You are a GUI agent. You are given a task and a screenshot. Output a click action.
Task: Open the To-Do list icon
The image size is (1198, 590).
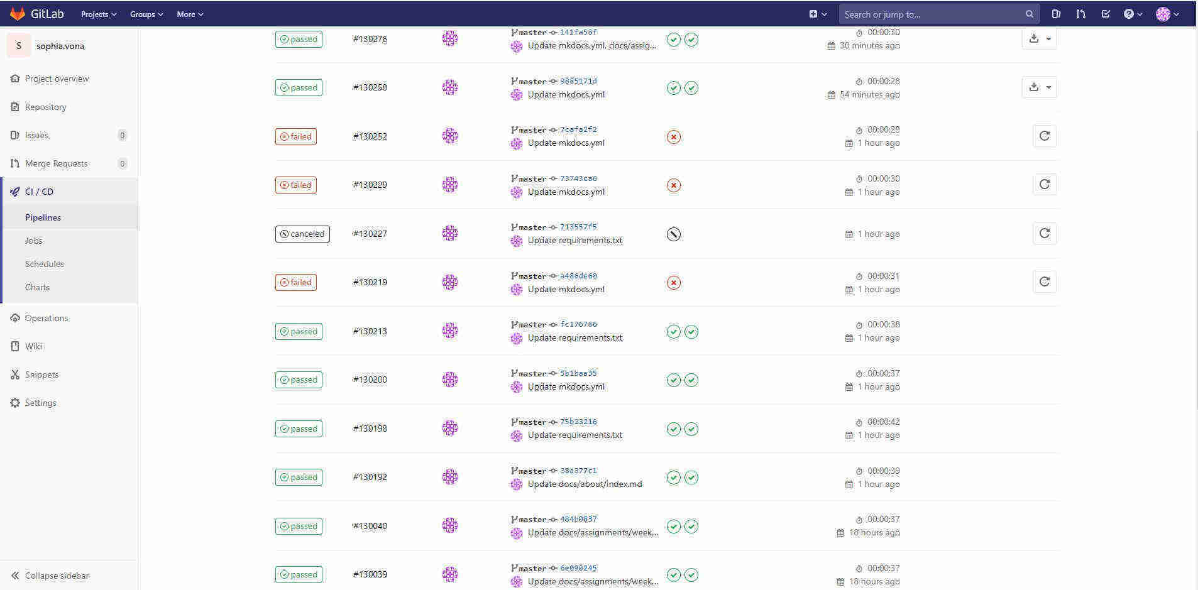tap(1106, 14)
